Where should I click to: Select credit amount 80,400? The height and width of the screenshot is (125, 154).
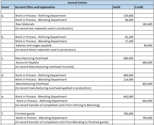[x=144, y=45]
